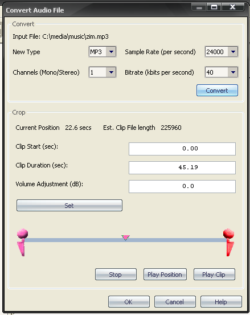The width and height of the screenshot is (250, 315).
Task: Click the current position triangle marker
Action: point(125,238)
